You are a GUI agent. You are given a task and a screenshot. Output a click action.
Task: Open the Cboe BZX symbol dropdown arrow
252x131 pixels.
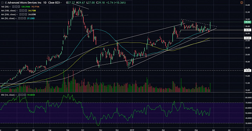click(x=61, y=3)
